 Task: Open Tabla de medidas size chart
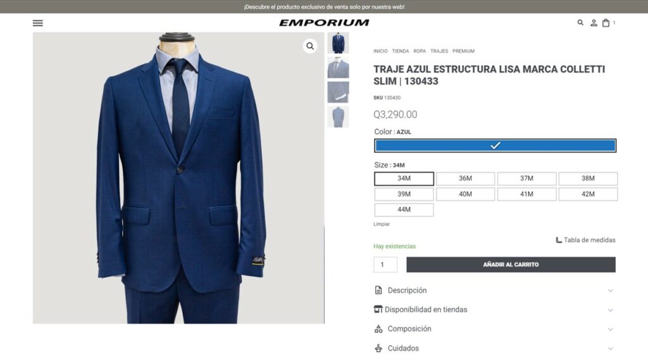coord(585,240)
